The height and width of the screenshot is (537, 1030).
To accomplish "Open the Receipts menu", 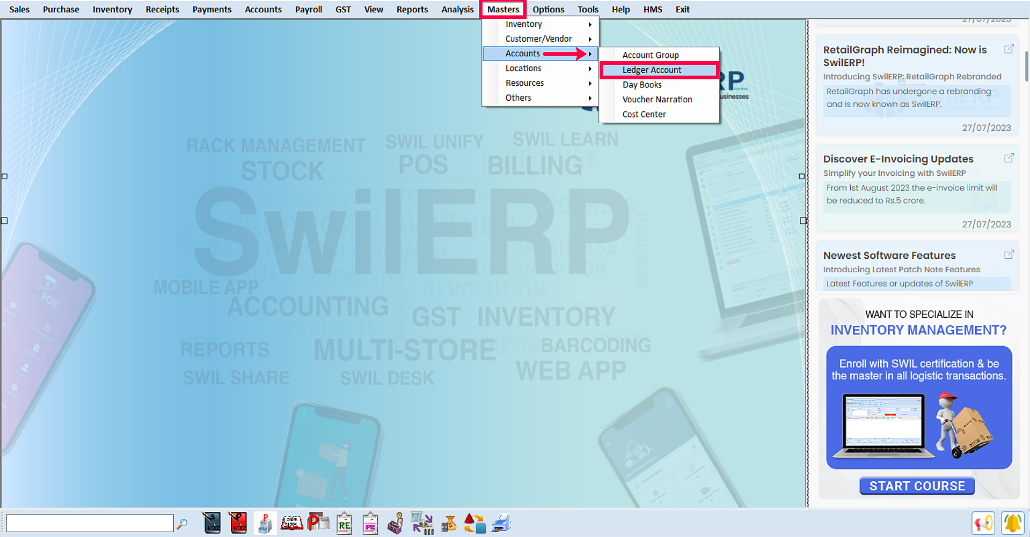I will [x=162, y=9].
